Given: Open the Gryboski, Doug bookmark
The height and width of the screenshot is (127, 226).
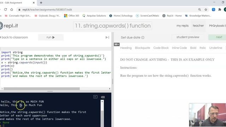Looking at the screenshot, I should click(48, 16).
